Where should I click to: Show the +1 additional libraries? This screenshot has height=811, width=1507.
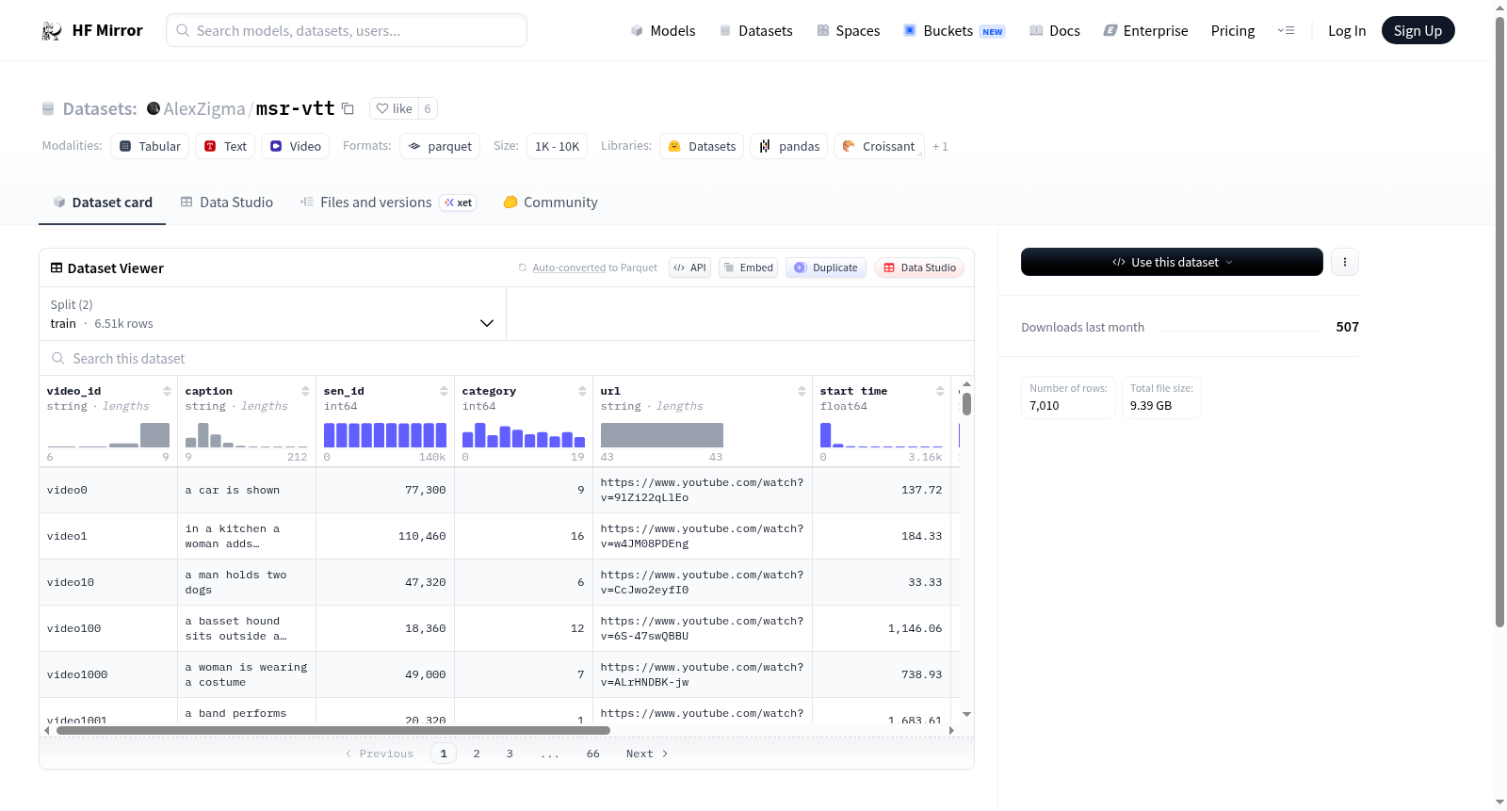pyautogui.click(x=940, y=146)
